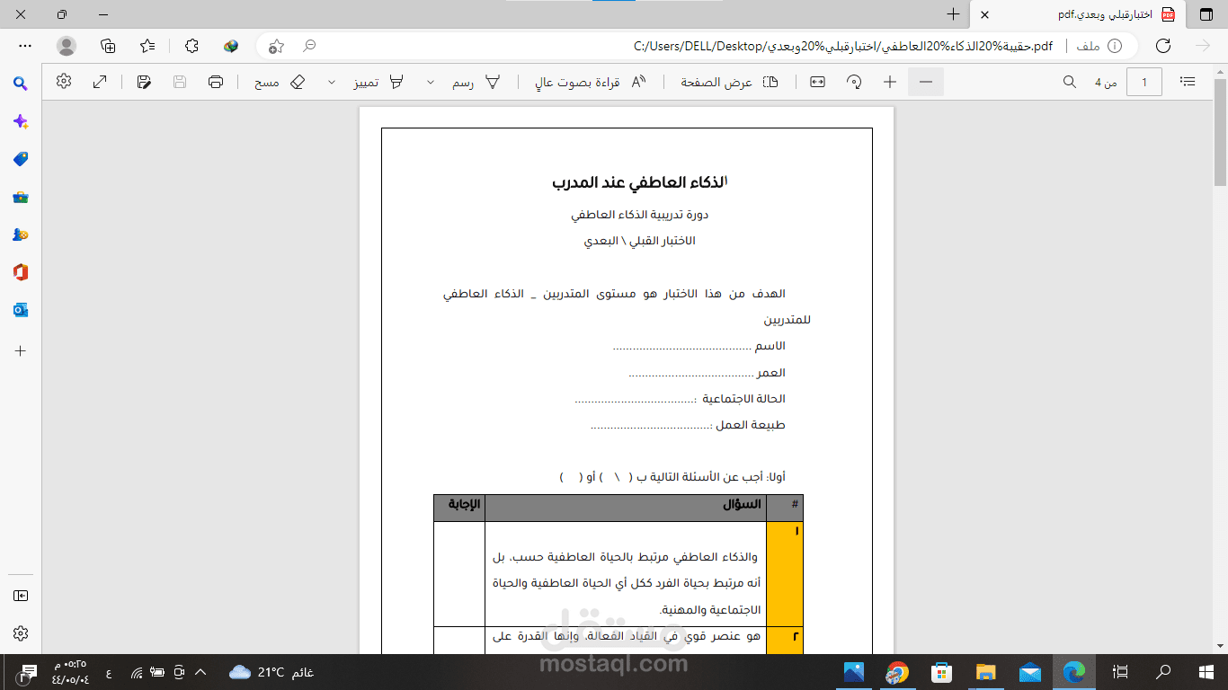This screenshot has width=1228, height=690.
Task: Open network status tray icon
Action: tap(137, 672)
